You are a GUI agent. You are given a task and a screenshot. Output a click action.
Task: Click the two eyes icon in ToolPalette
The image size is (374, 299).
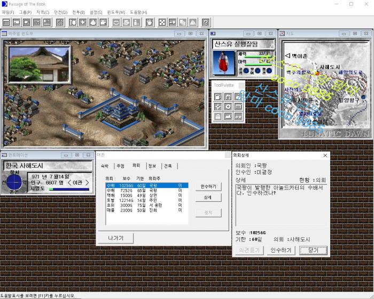click(x=238, y=116)
